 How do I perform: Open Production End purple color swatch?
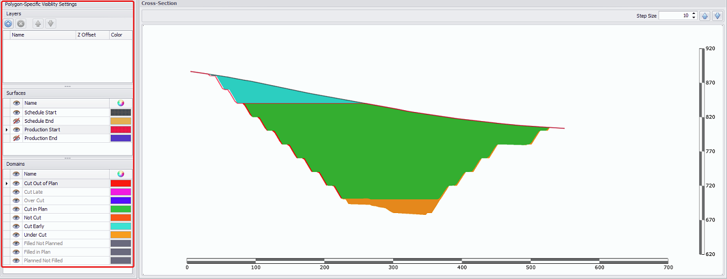point(121,138)
